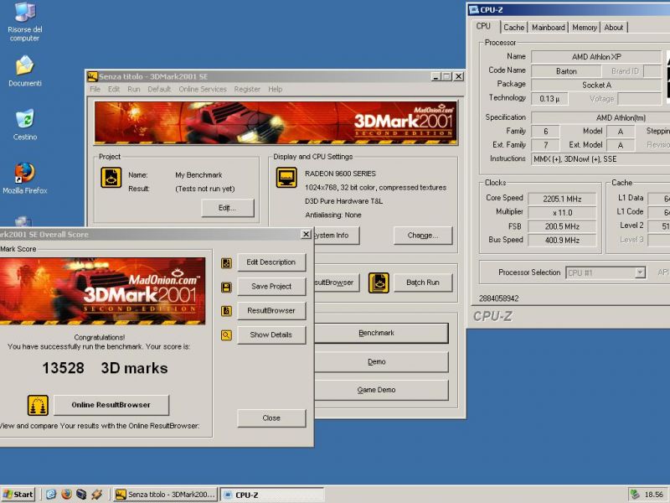This screenshot has height=503, width=670.
Task: Click the Demo button in 3DMark
Action: click(381, 362)
